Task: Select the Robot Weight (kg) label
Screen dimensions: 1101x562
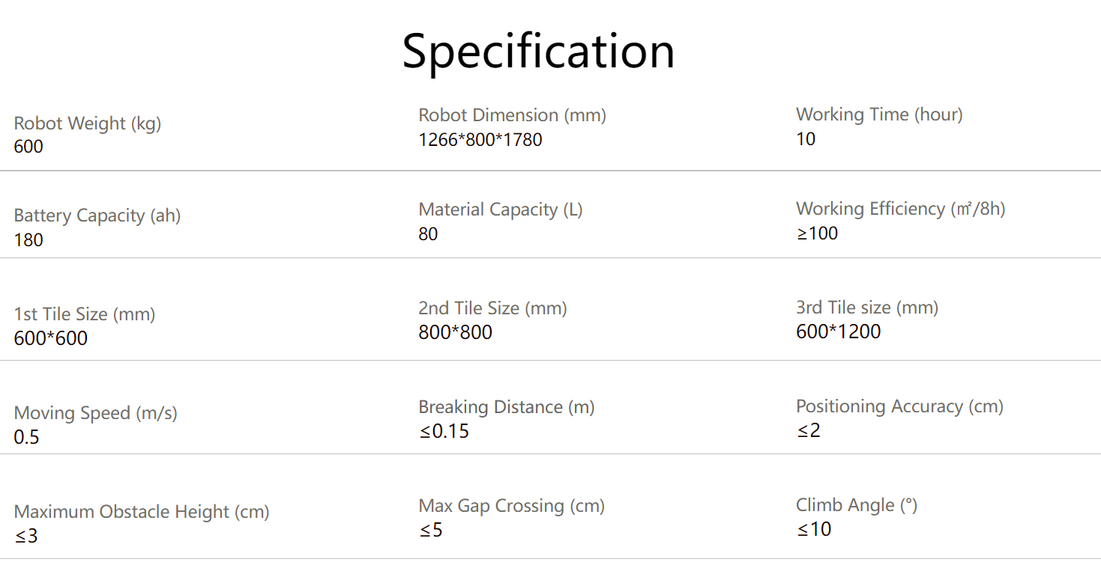Action: point(88,123)
